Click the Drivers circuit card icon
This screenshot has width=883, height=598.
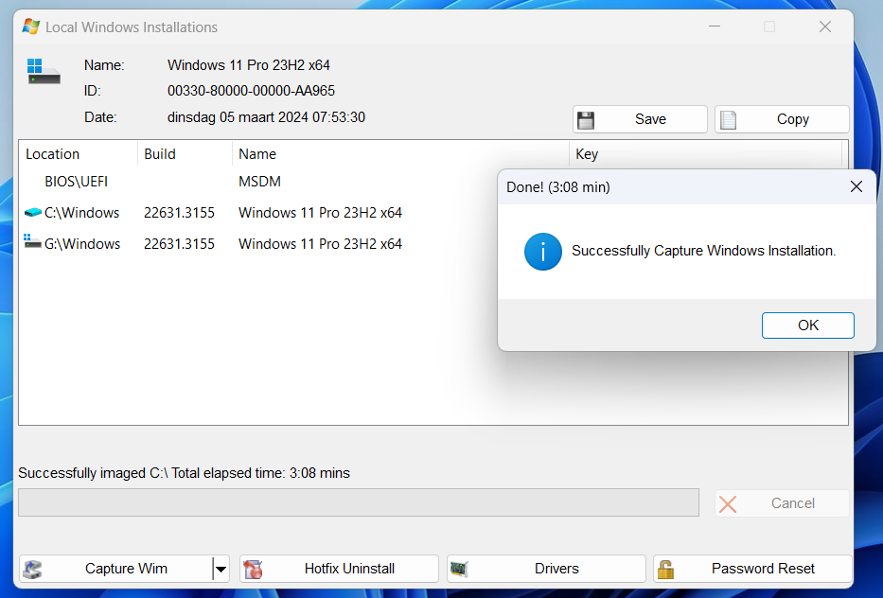pyautogui.click(x=460, y=570)
